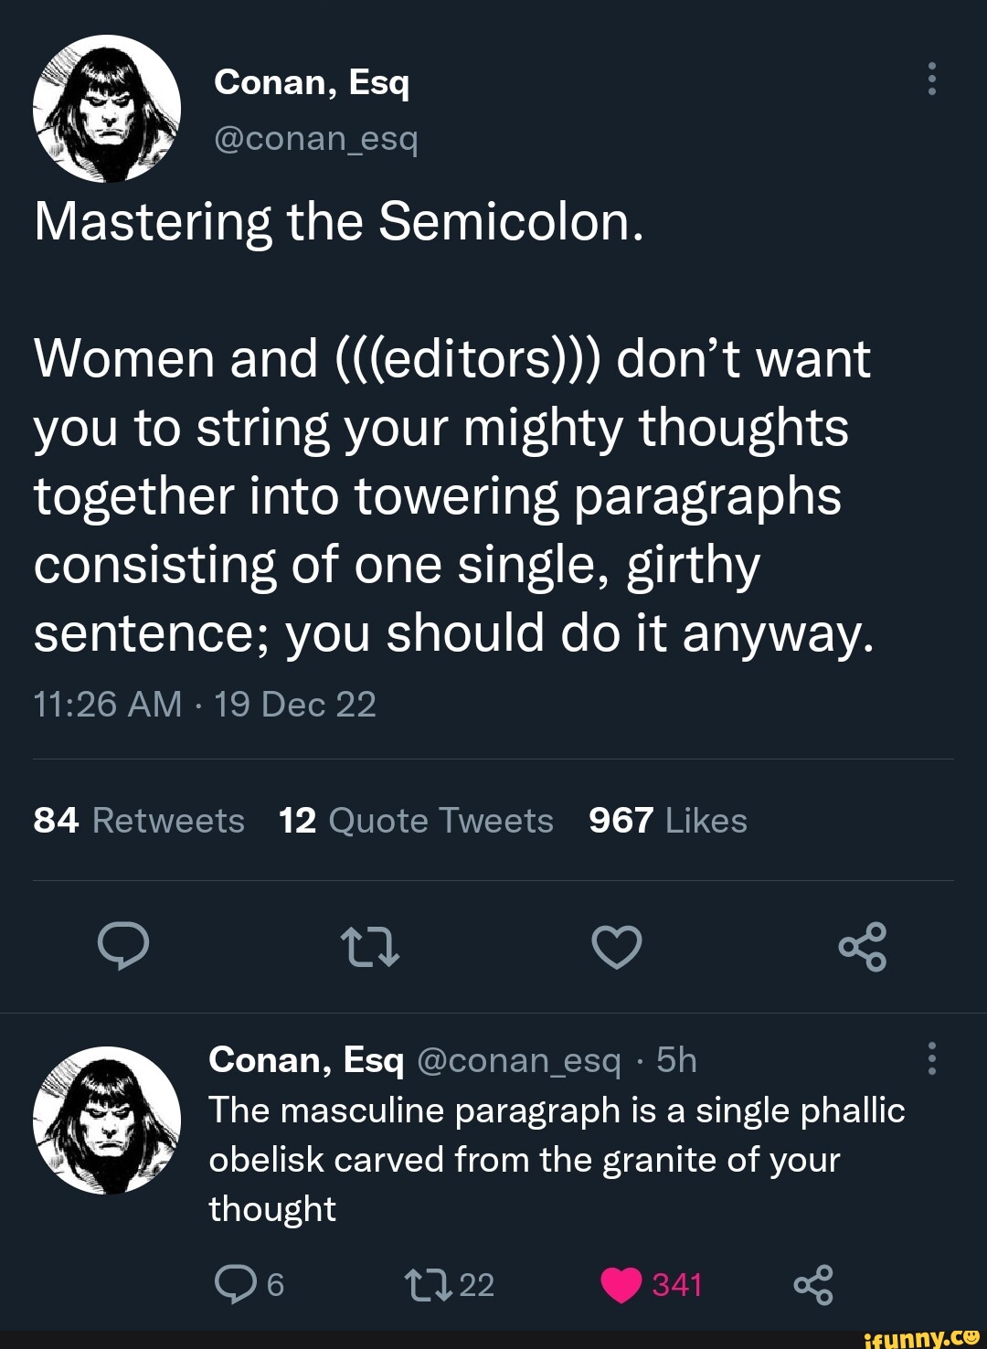Open the three-dot menu on the main tweet
The image size is (987, 1349).
click(x=931, y=82)
